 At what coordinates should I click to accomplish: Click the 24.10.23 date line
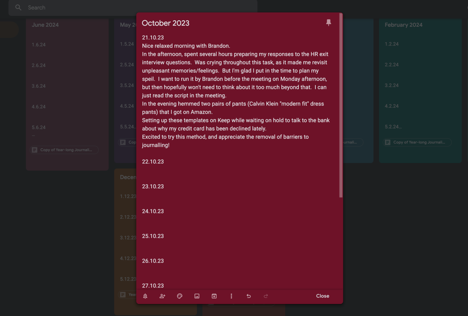tap(153, 211)
